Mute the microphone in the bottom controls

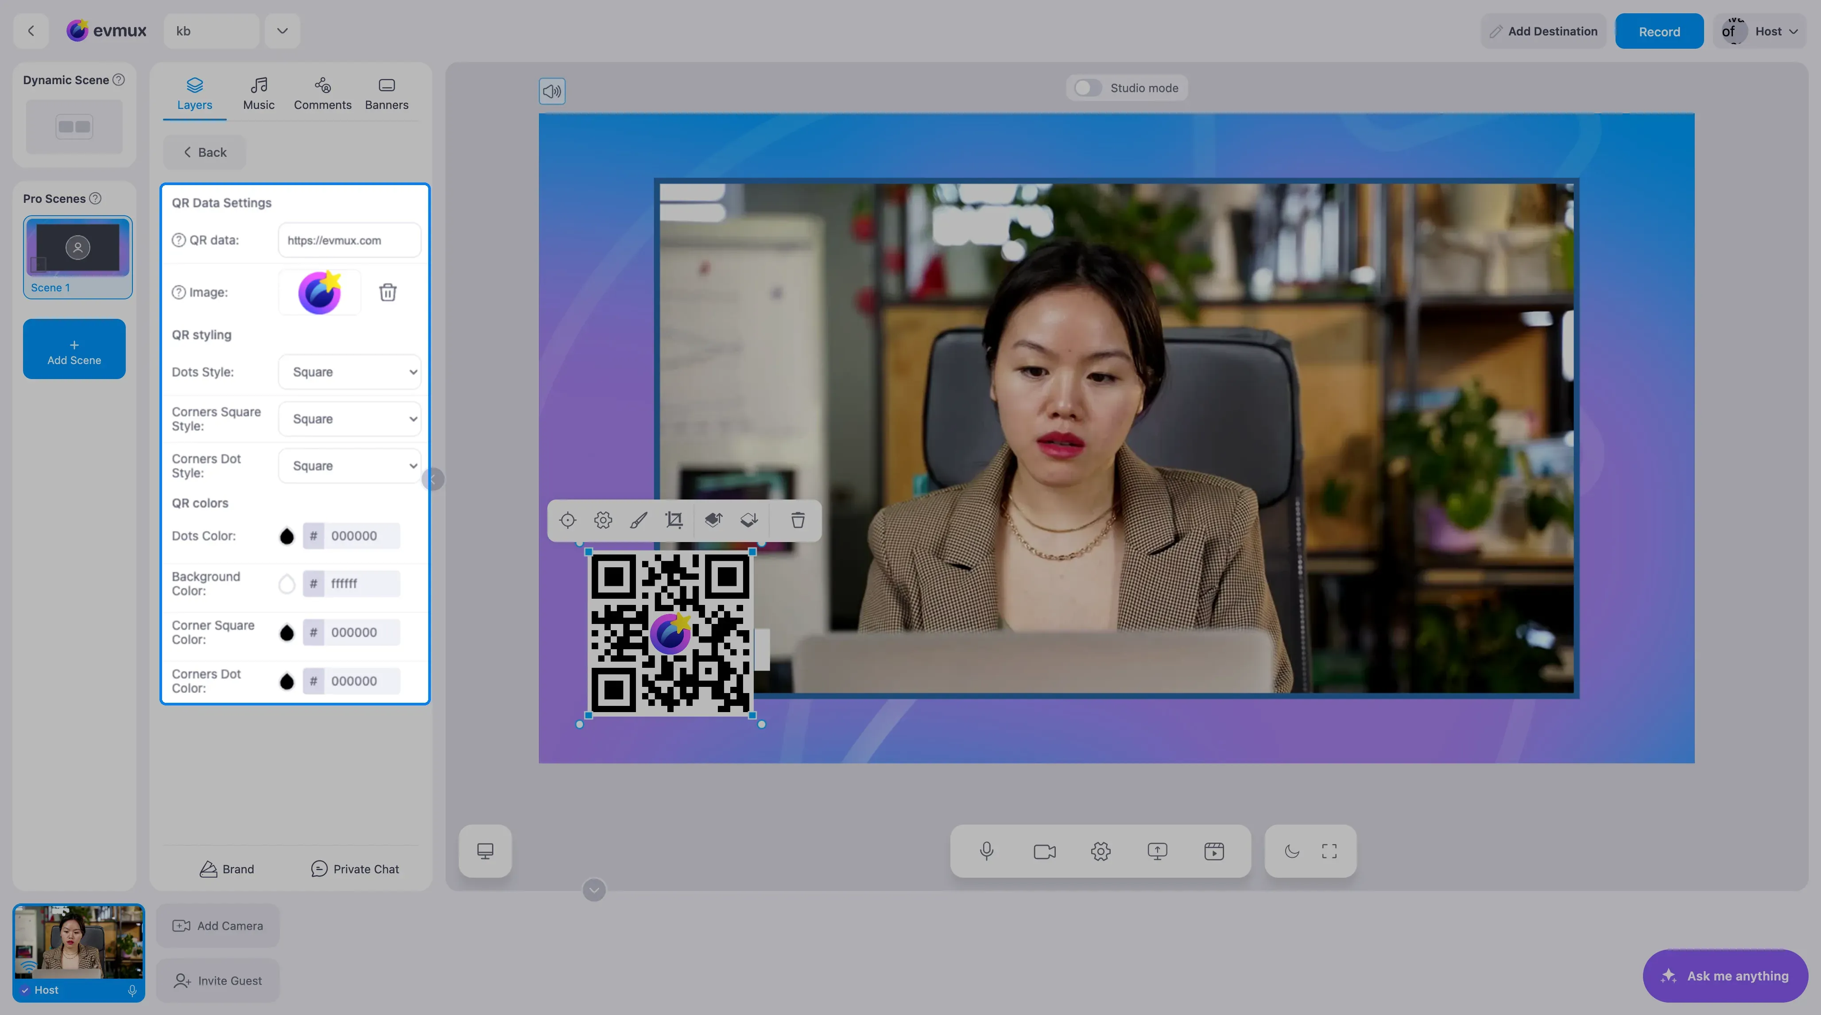[x=987, y=851]
